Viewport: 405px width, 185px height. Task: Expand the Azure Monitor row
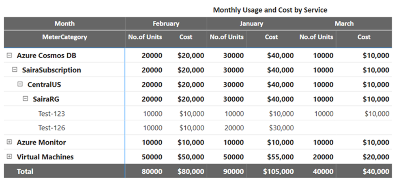click(9, 142)
